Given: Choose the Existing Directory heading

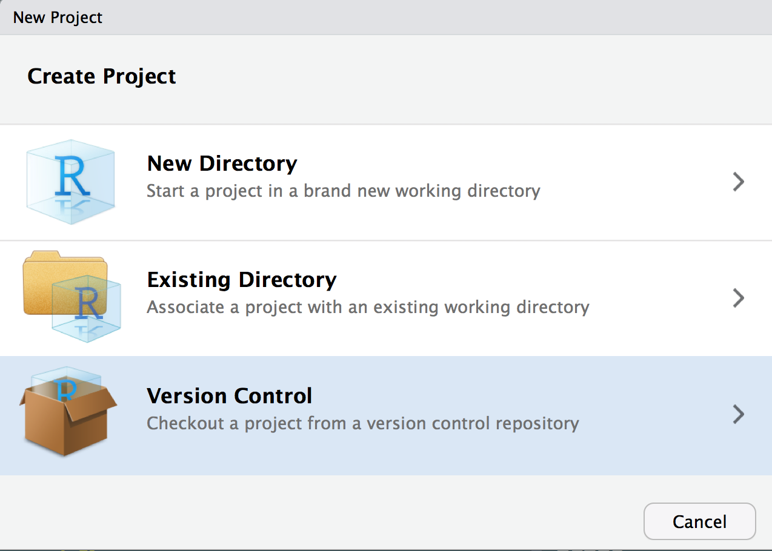Looking at the screenshot, I should [241, 280].
